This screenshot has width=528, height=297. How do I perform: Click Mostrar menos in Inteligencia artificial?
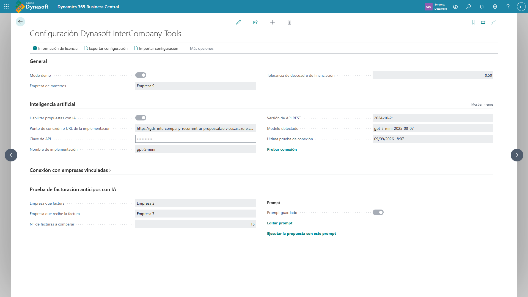pyautogui.click(x=482, y=105)
